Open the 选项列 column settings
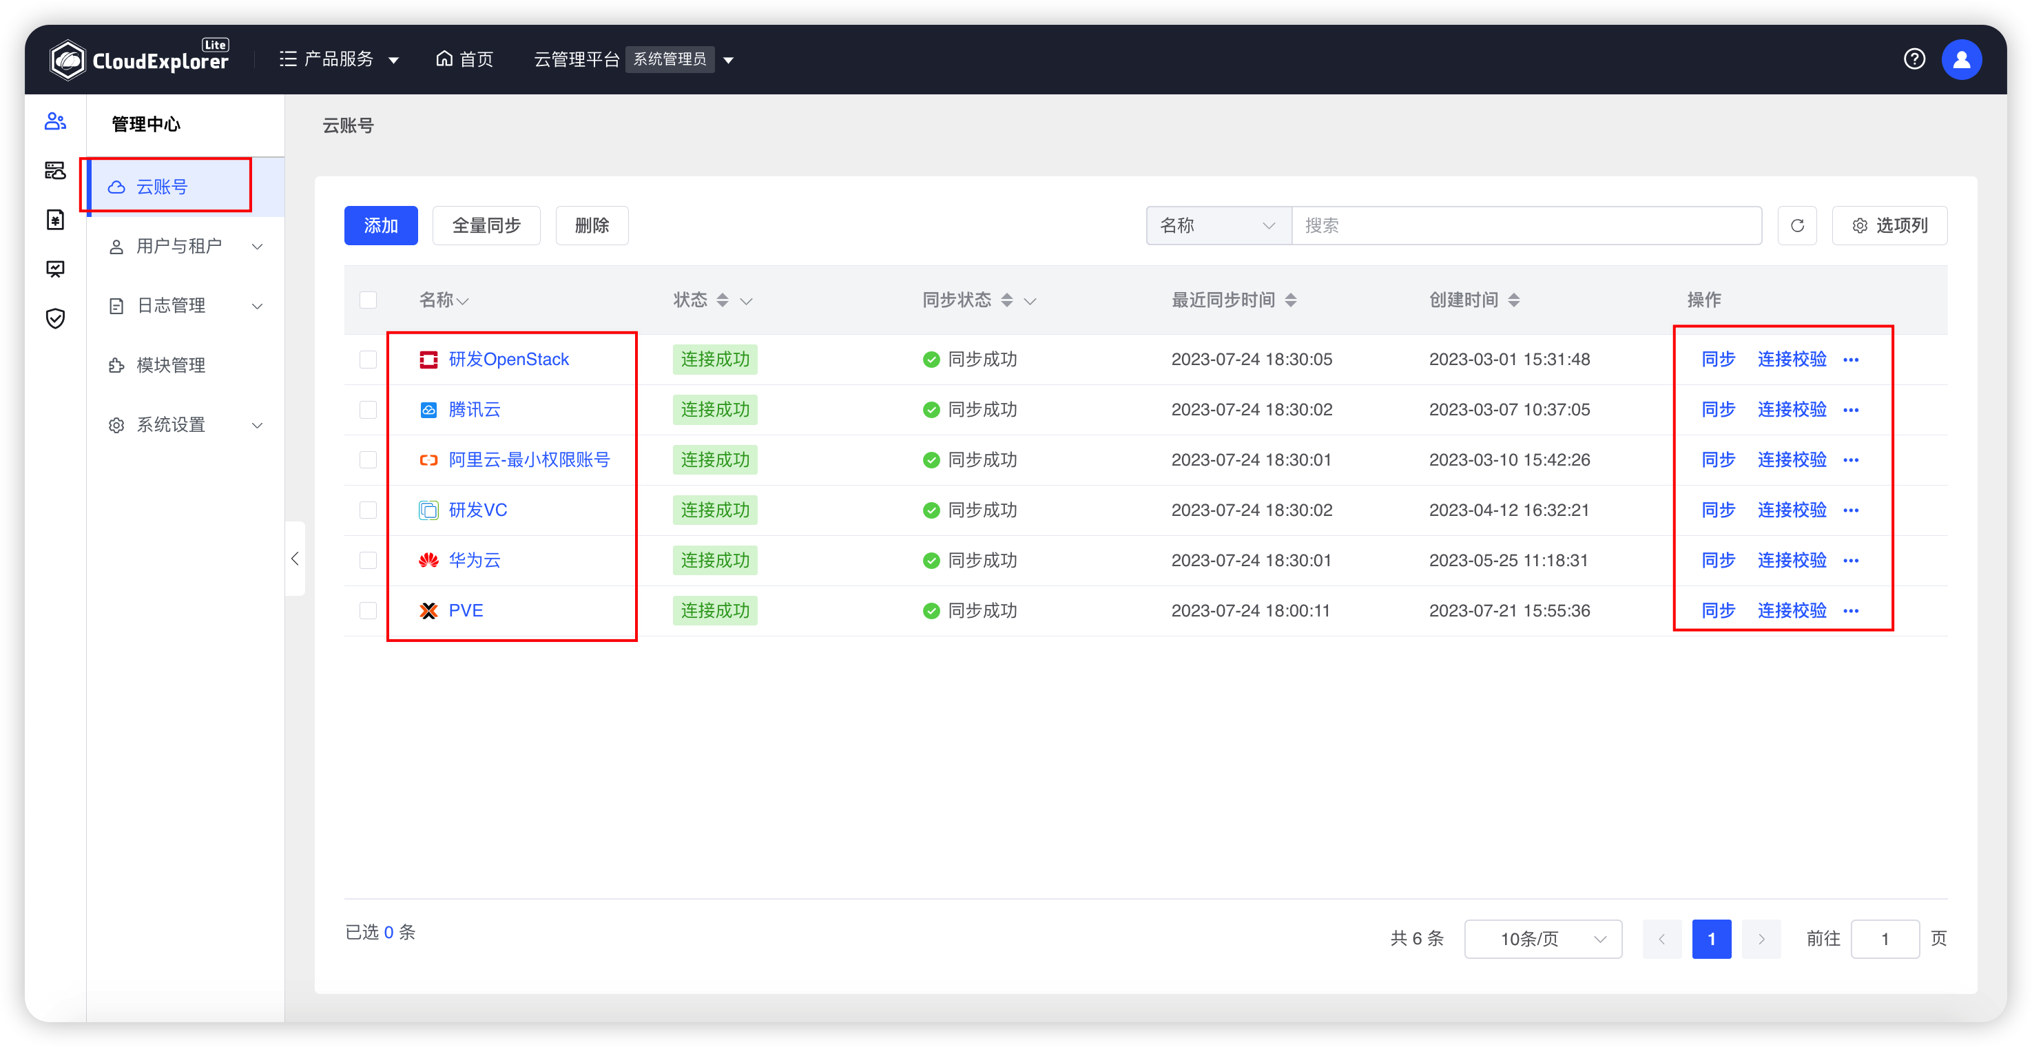 1889,226
